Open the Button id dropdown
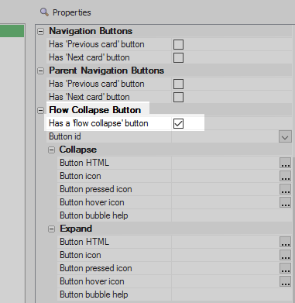This screenshot has width=295, height=303. [285, 136]
